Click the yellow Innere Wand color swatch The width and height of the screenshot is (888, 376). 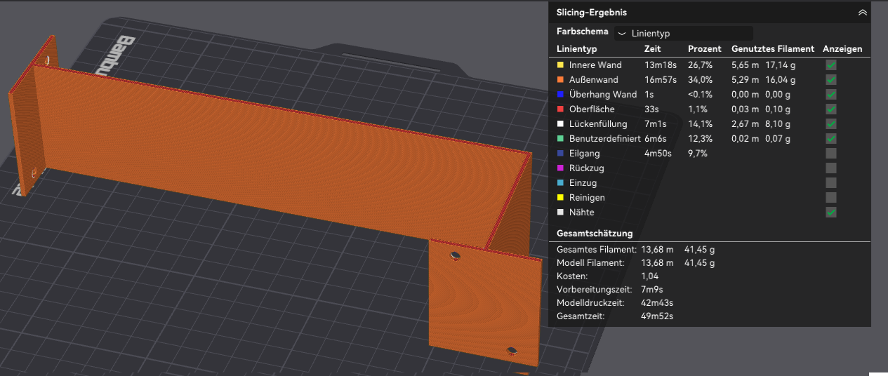[560, 65]
